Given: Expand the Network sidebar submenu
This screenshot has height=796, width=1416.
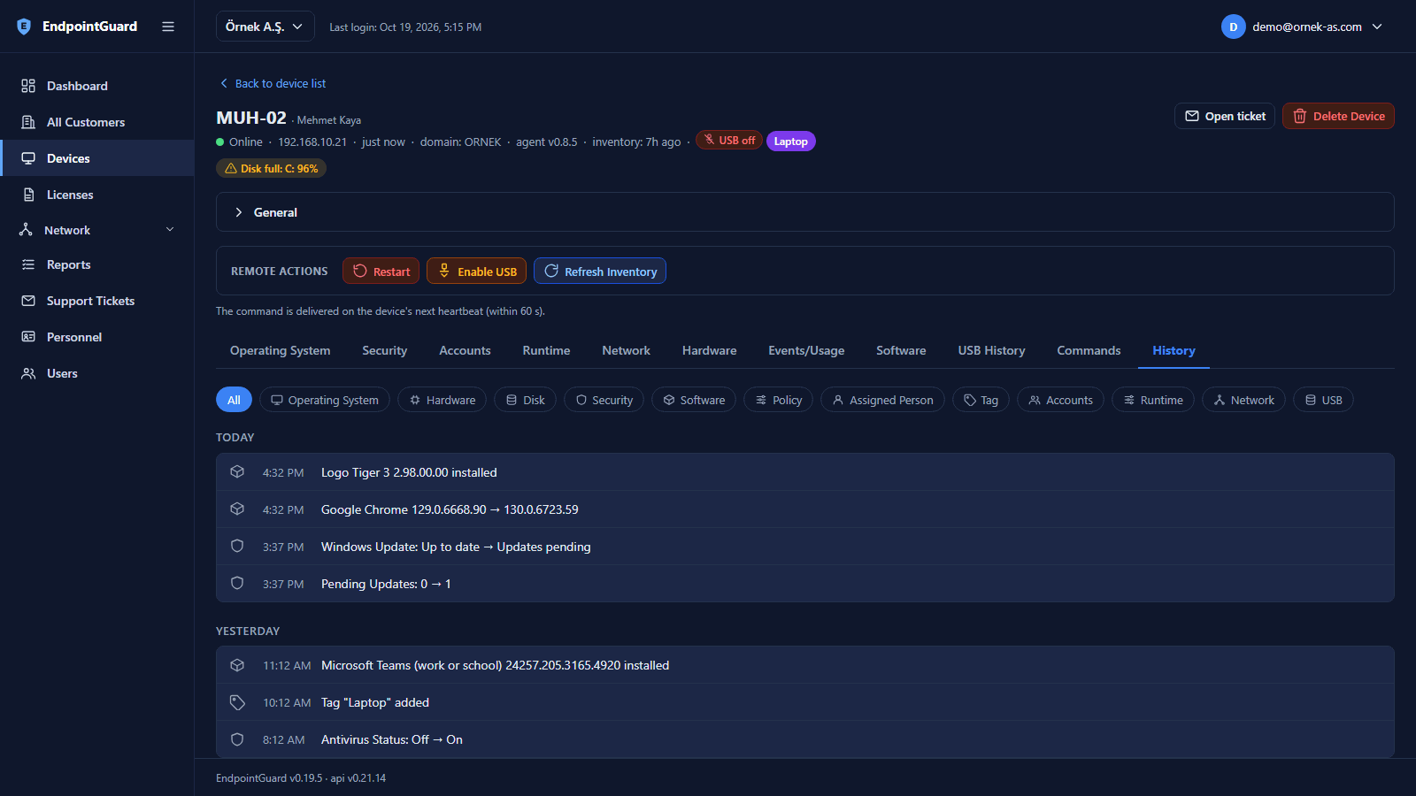Looking at the screenshot, I should (97, 230).
